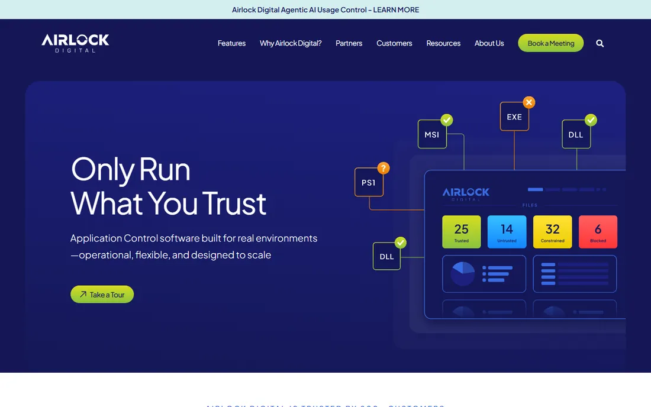Viewport: 651px width, 407px height.
Task: Click the "Only Run What You Trust" headline
Action: point(168,186)
